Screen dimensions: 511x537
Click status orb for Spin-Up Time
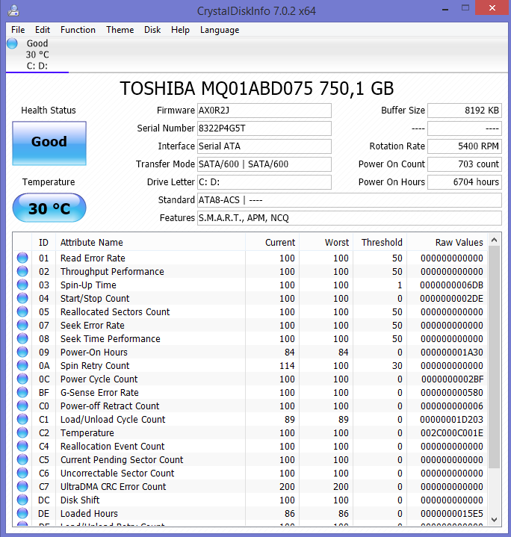point(22,285)
